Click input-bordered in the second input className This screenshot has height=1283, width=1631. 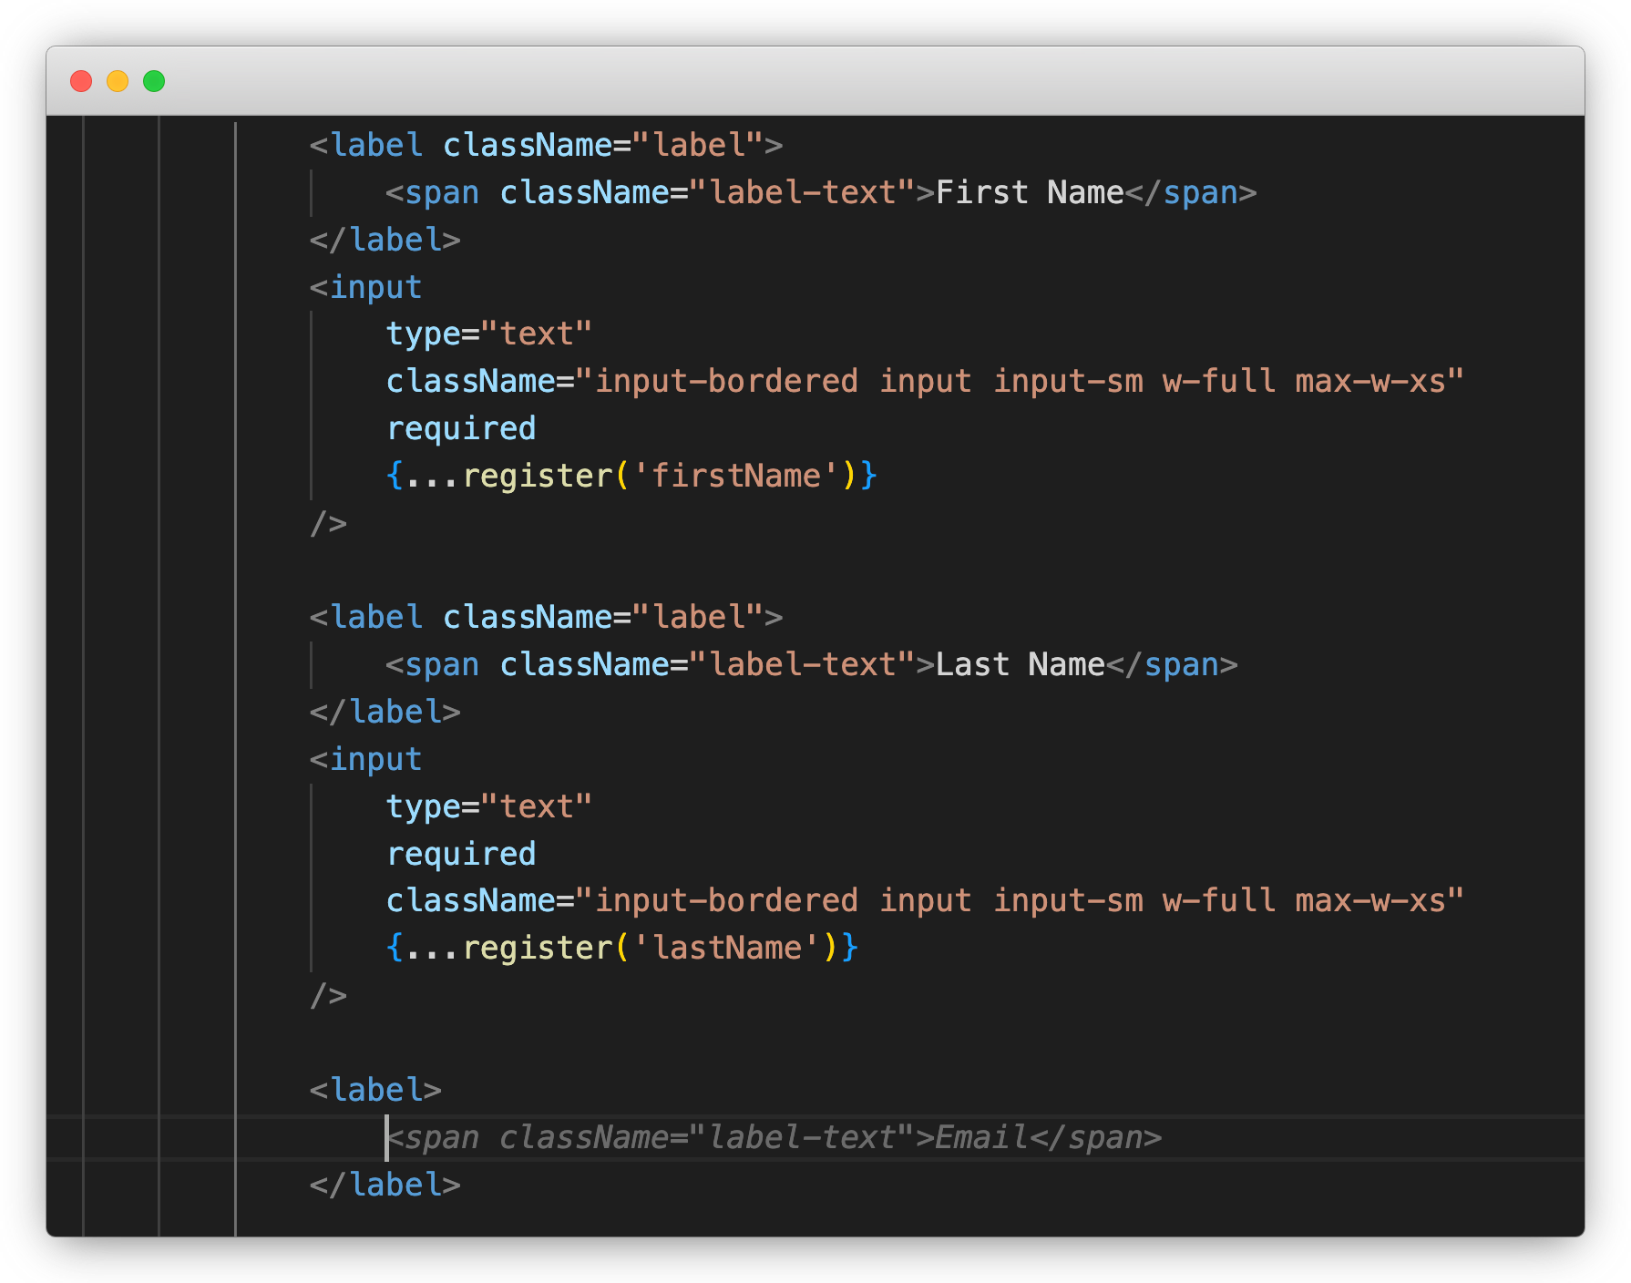pos(726,901)
